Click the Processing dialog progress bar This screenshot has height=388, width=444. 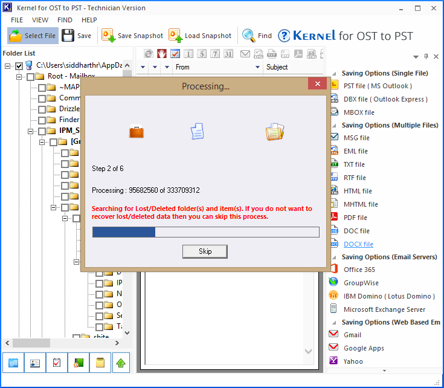click(x=206, y=232)
